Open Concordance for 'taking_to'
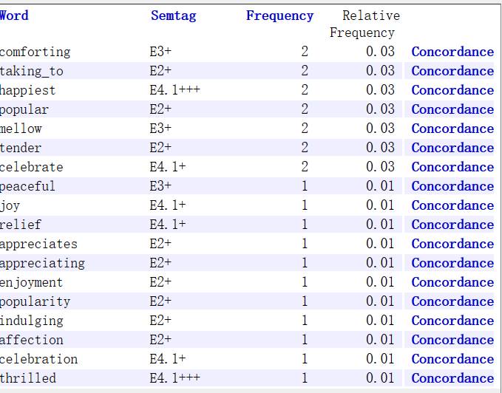The image size is (502, 393). coord(452,71)
